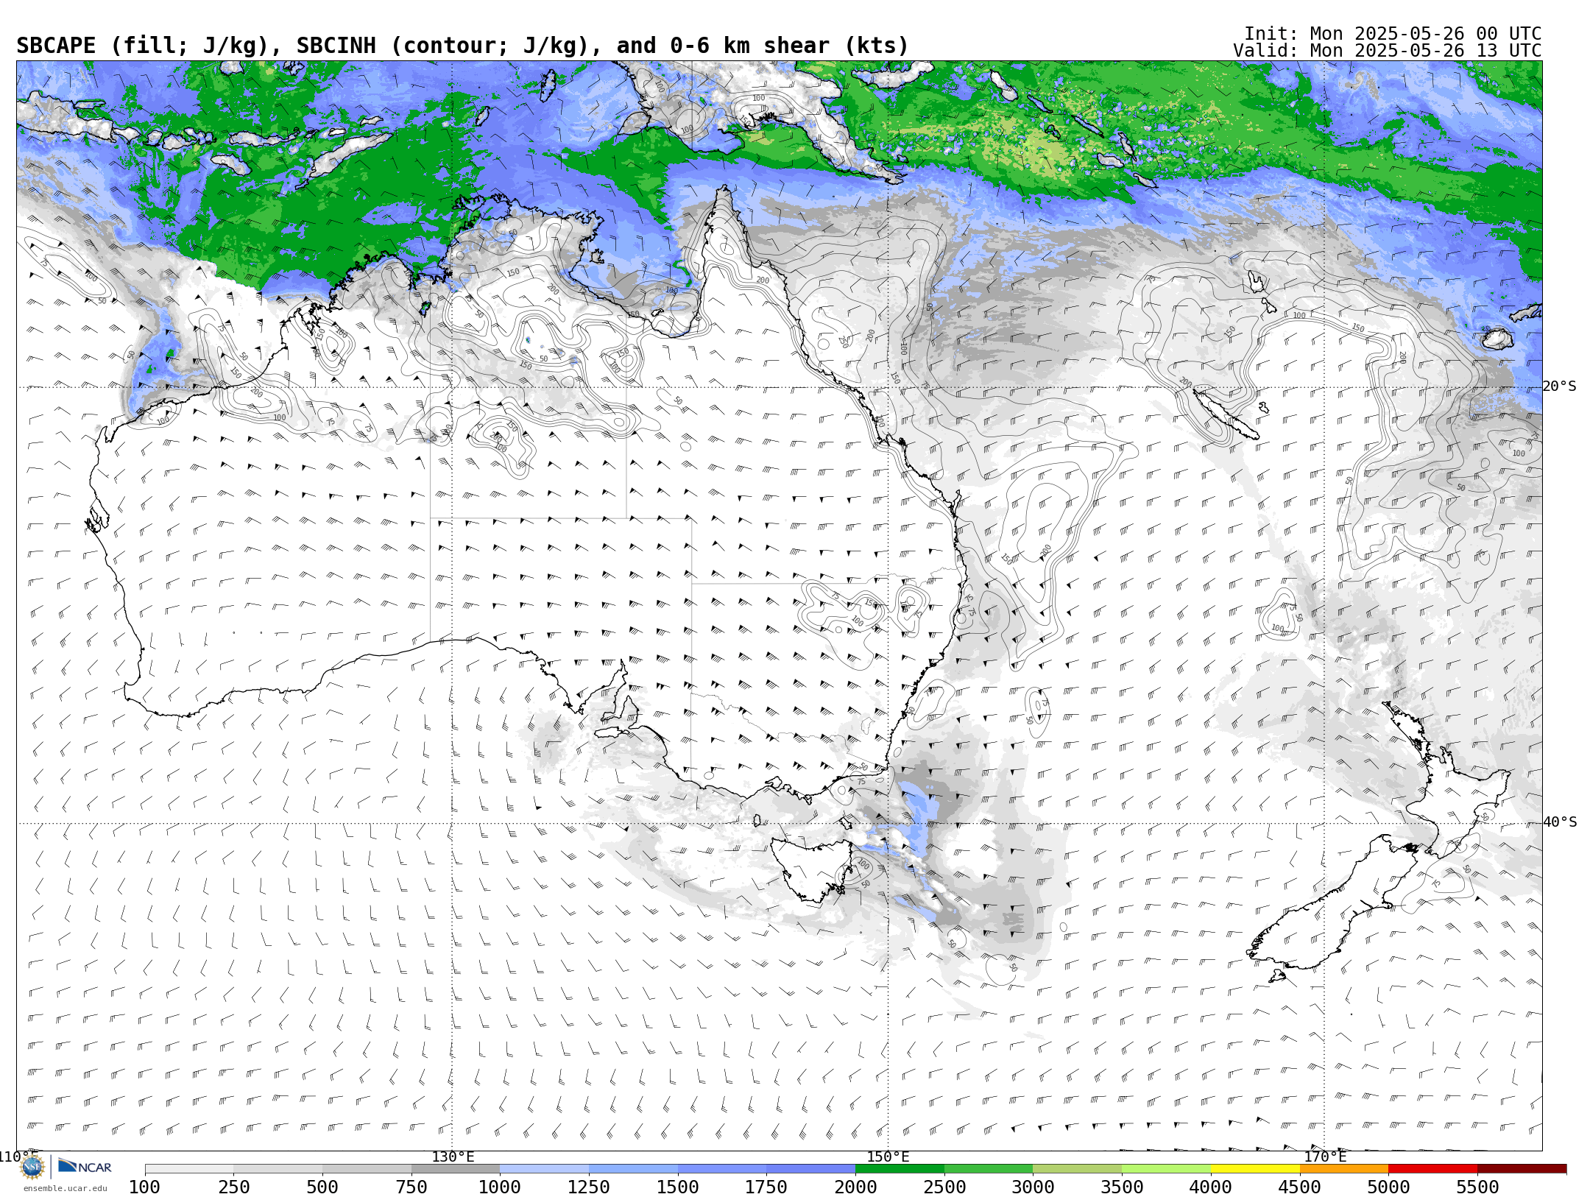The width and height of the screenshot is (1590, 1197).
Task: Click the colorbar label 1250
Action: click(589, 1187)
